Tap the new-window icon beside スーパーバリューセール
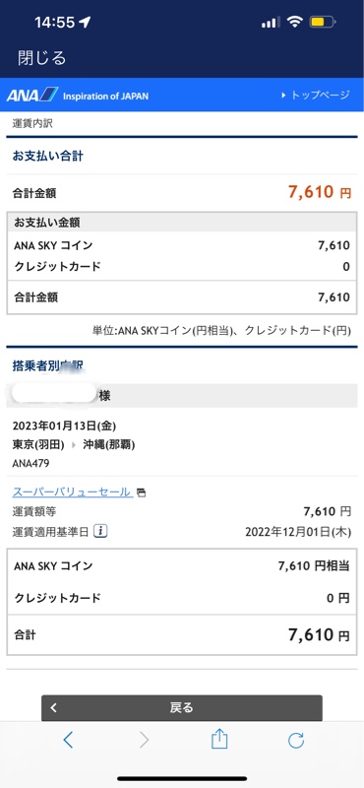The height and width of the screenshot is (788, 364). coord(142,492)
